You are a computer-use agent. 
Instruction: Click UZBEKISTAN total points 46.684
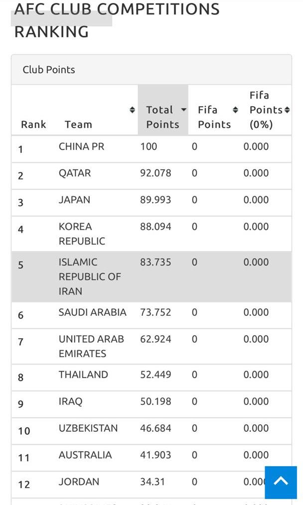[x=156, y=428]
